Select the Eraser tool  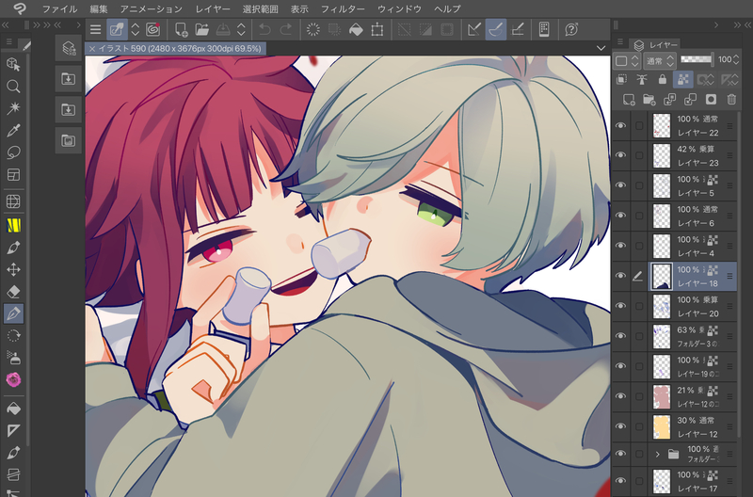(13, 292)
